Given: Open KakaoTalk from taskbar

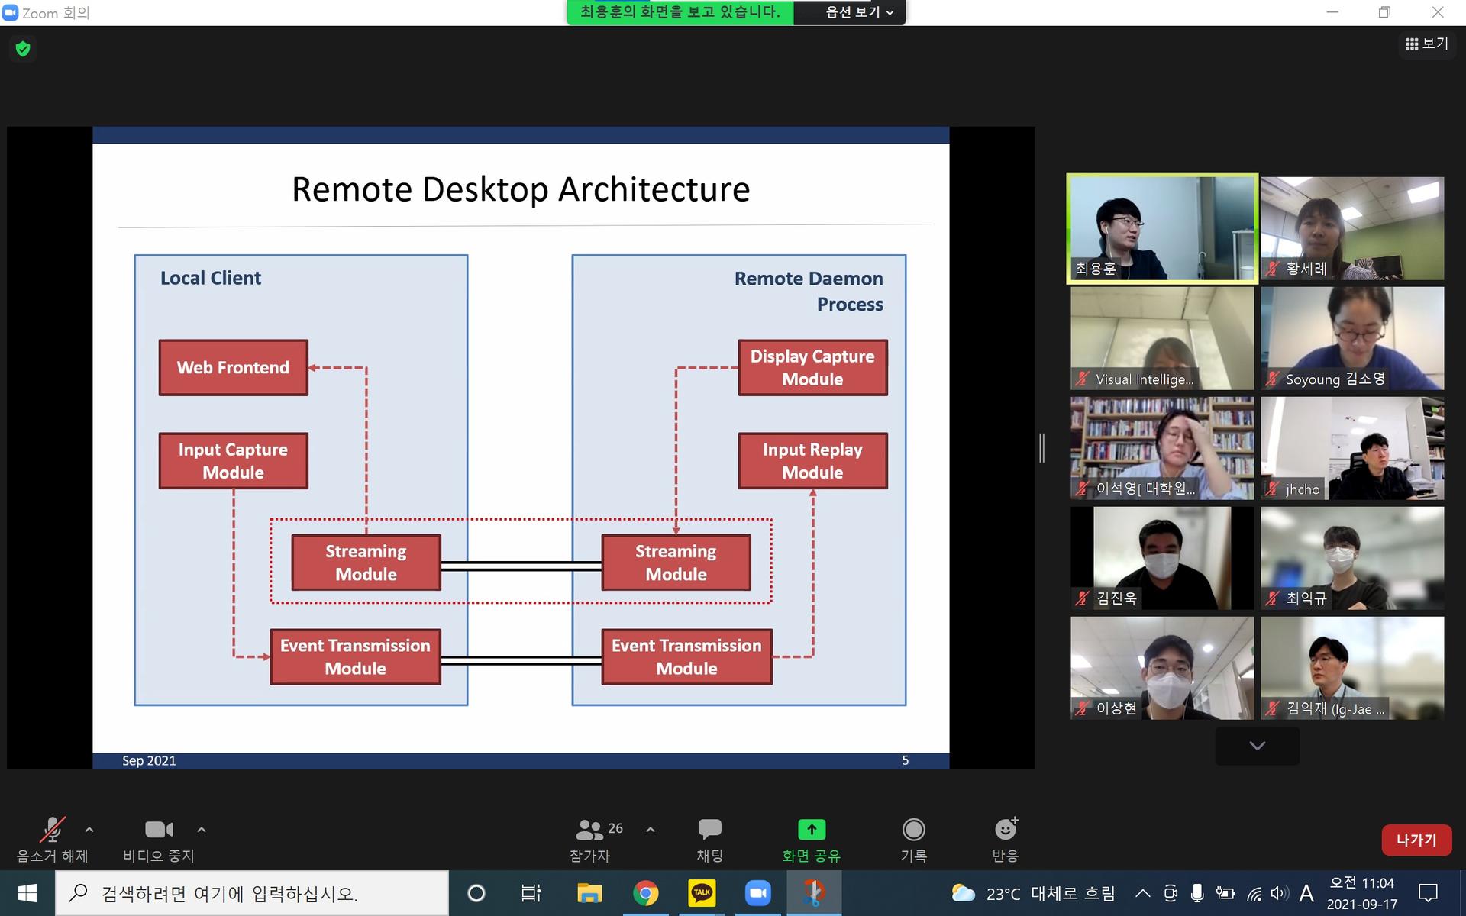Looking at the screenshot, I should (702, 893).
